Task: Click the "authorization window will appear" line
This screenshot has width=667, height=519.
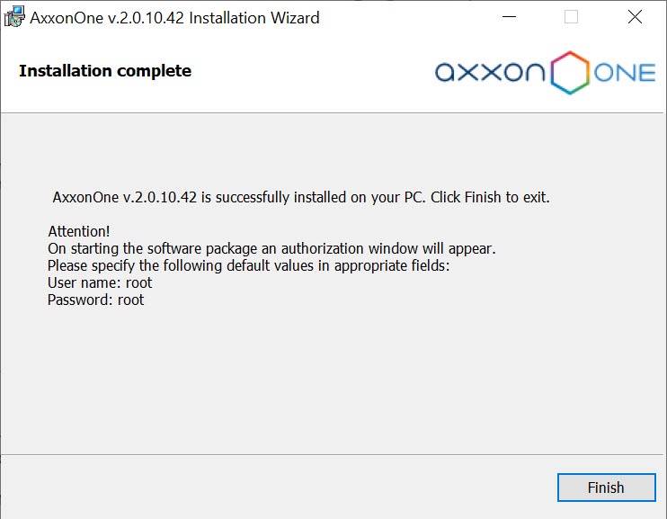Action: click(x=271, y=248)
